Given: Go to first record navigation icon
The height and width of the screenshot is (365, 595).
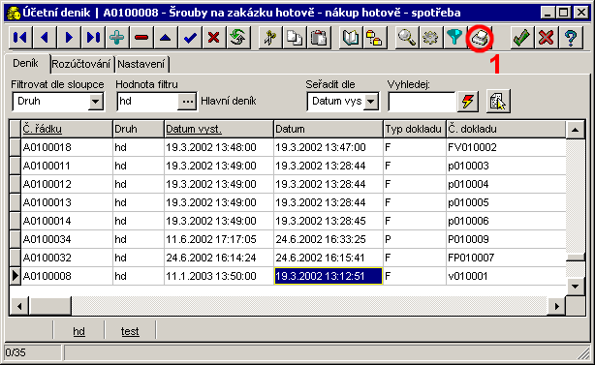Looking at the screenshot, I should point(20,38).
